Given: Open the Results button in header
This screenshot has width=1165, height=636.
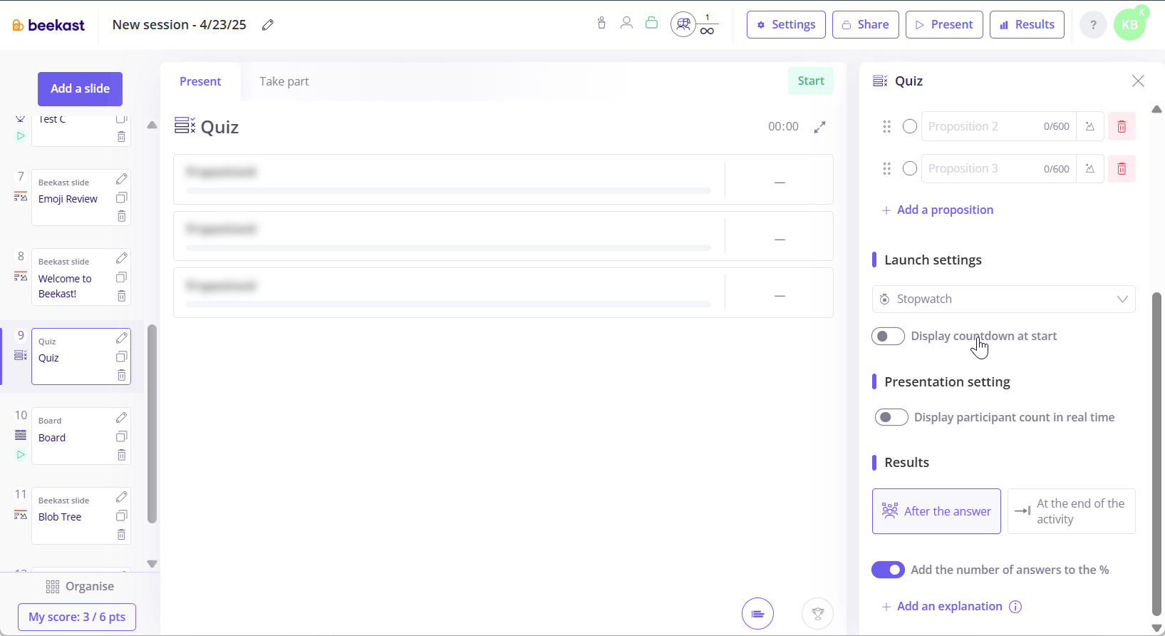Looking at the screenshot, I should point(1027,25).
